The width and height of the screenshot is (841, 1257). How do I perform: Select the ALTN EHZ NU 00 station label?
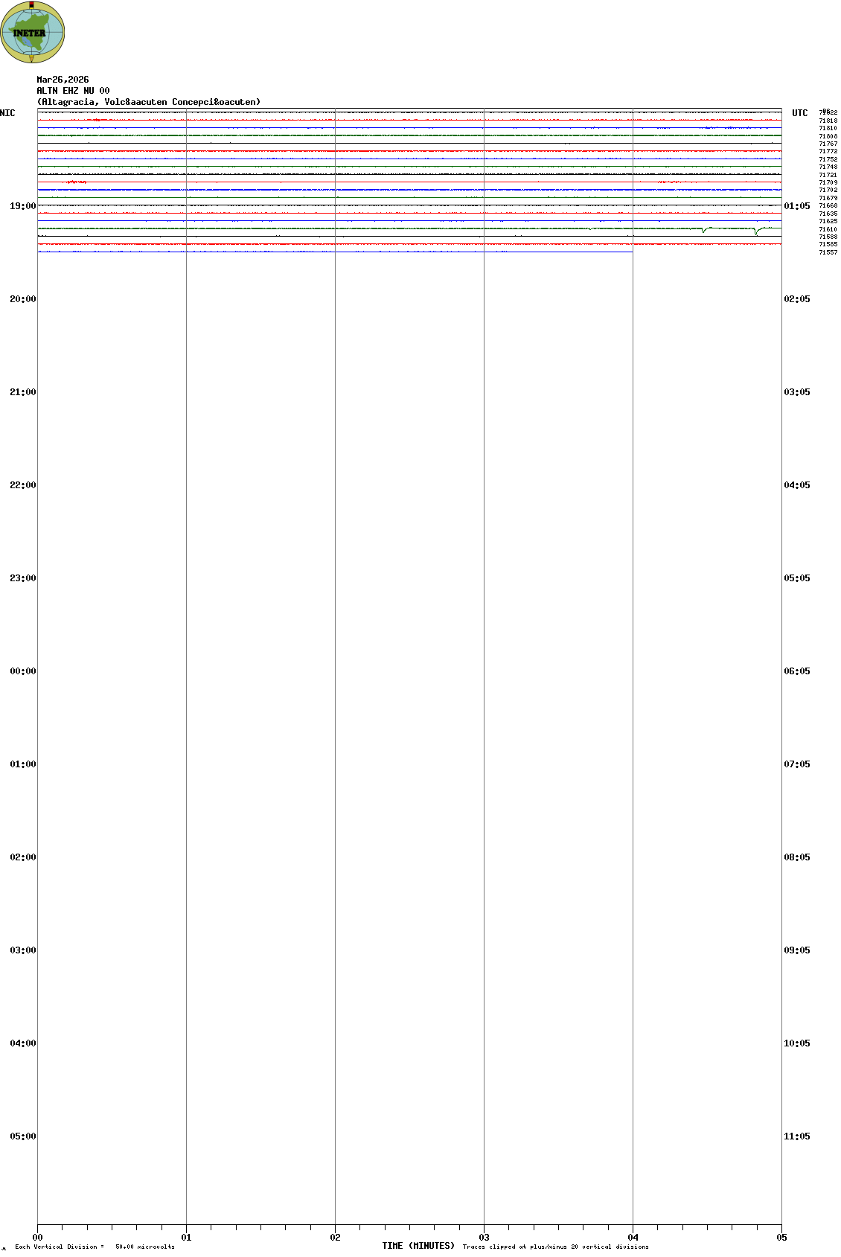tap(73, 91)
